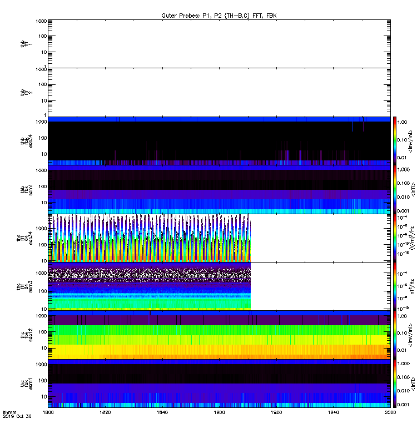This screenshot has height=444, width=417.
Task: Click the thc fff 64 edc34 color bar
Action: pyautogui.click(x=395, y=238)
